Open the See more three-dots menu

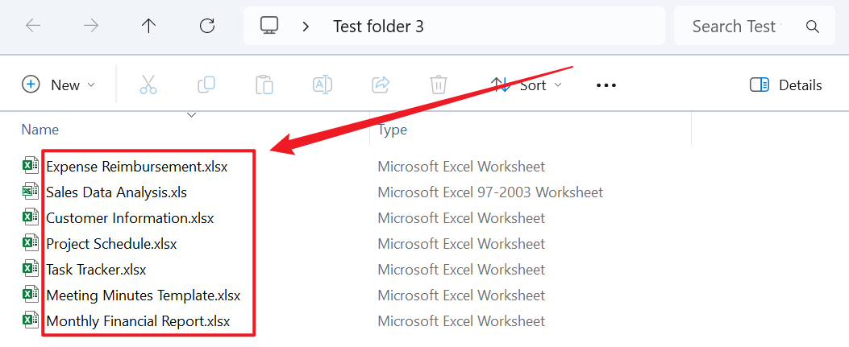coord(606,85)
